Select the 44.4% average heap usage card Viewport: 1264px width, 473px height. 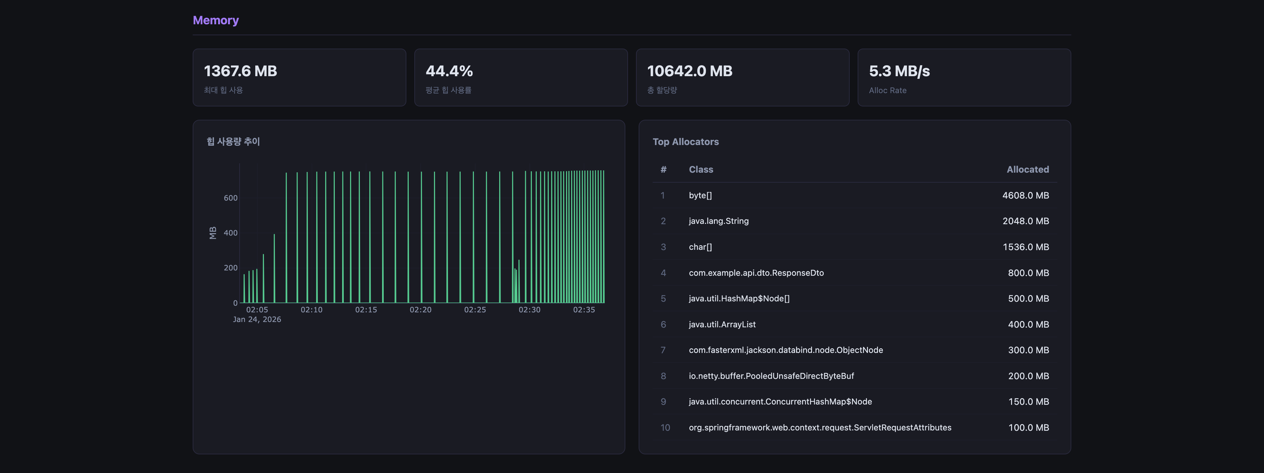521,78
